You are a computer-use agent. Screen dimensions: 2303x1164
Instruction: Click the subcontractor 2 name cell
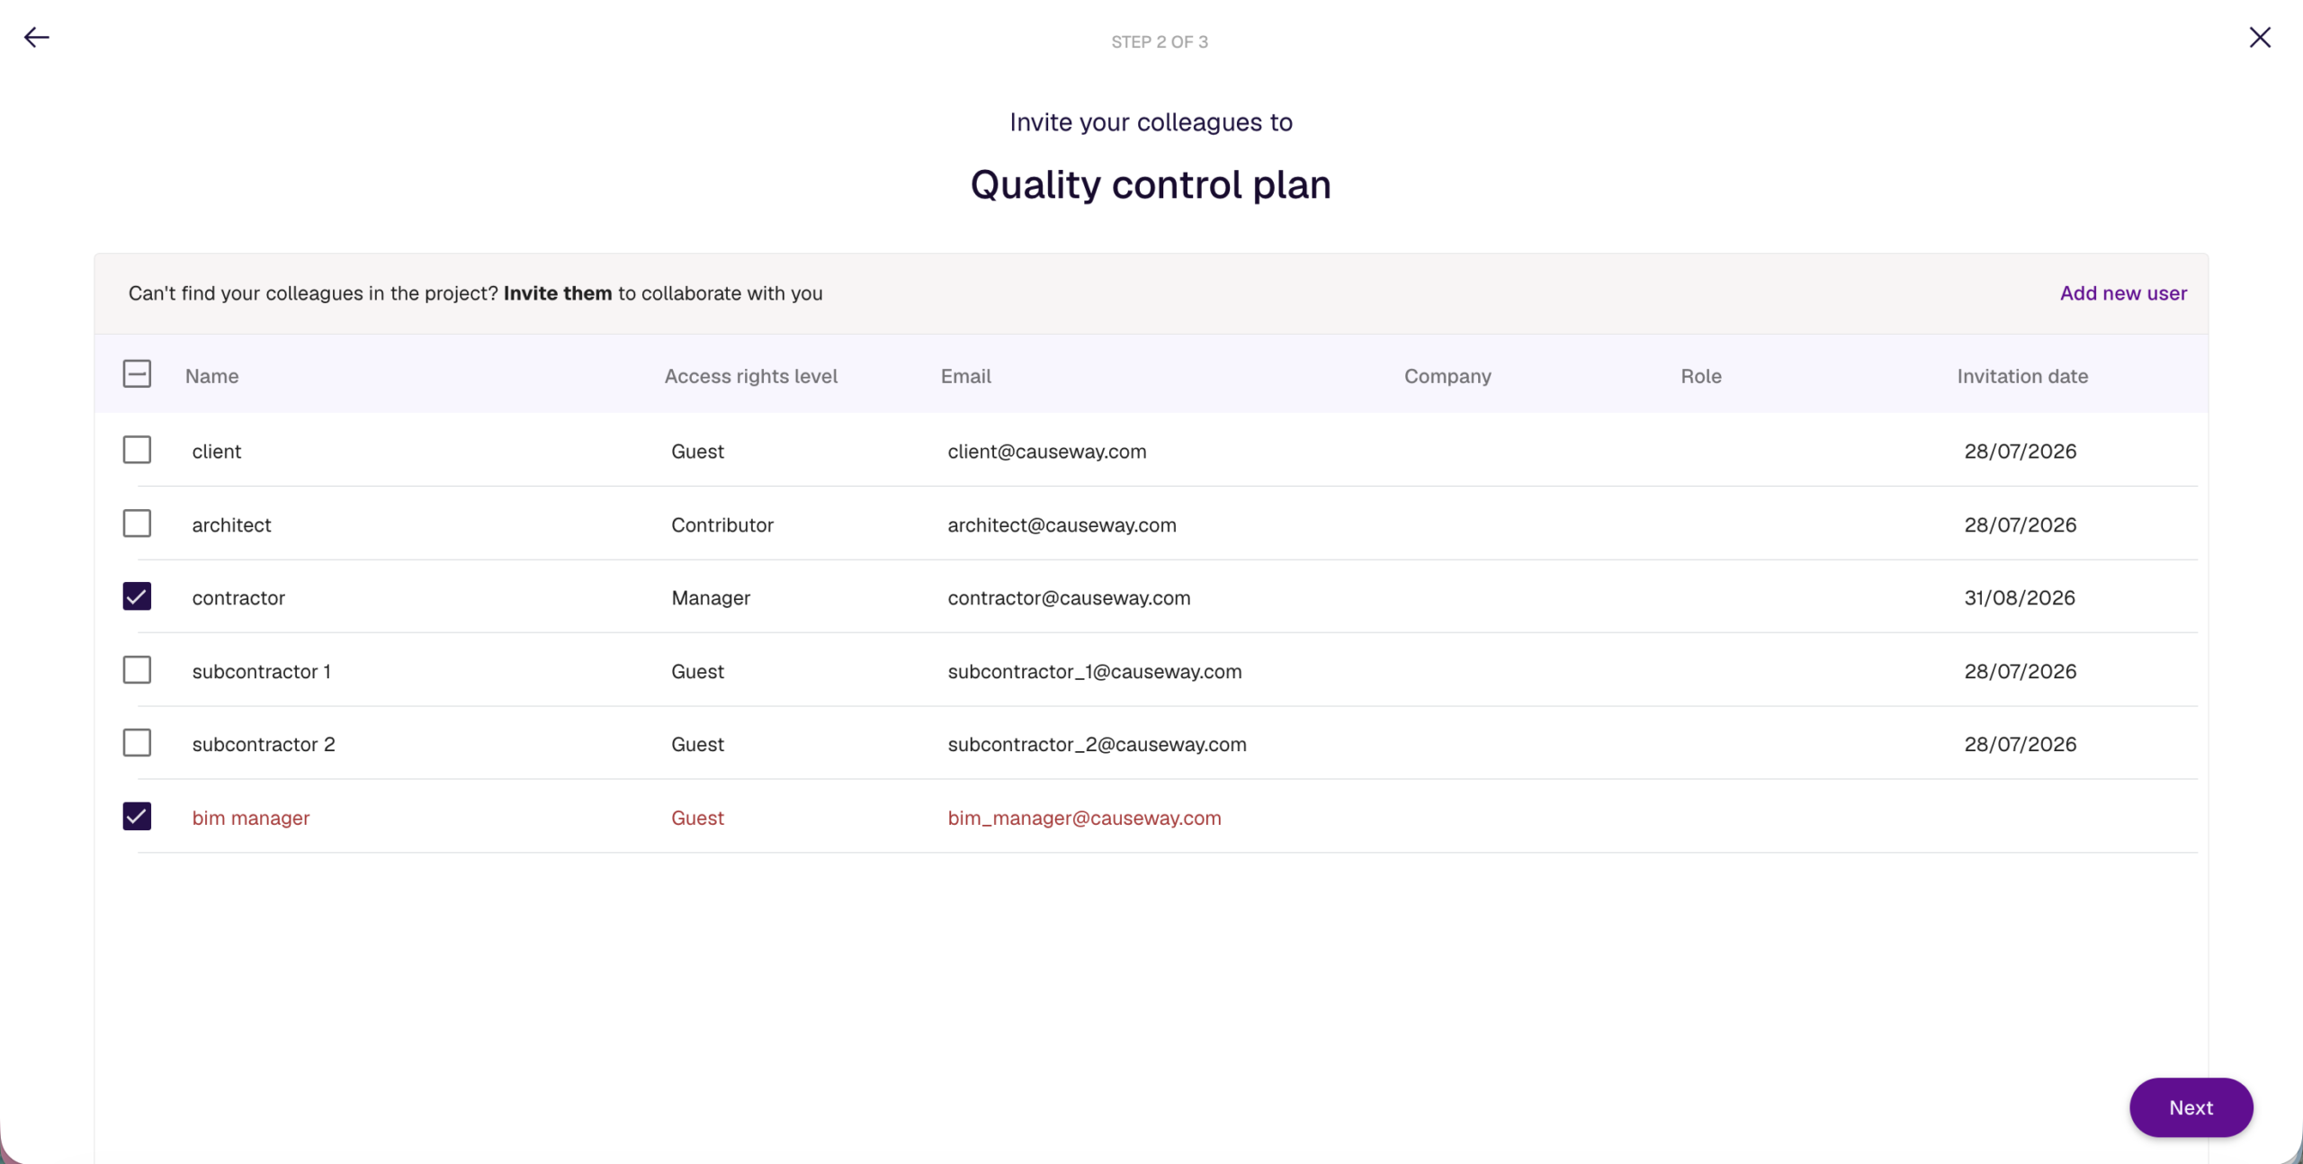[264, 745]
